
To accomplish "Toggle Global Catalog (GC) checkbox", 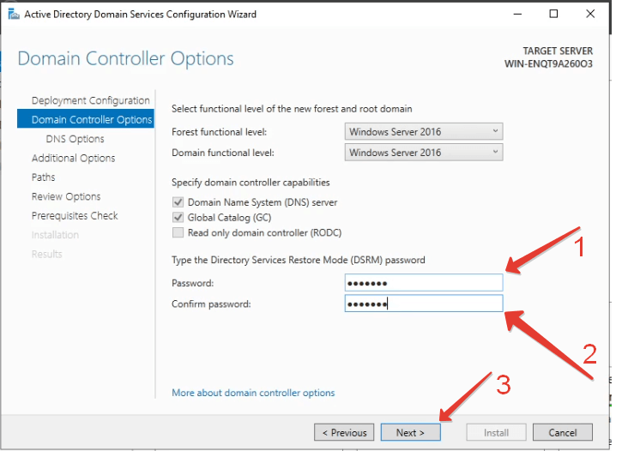I will coord(178,217).
